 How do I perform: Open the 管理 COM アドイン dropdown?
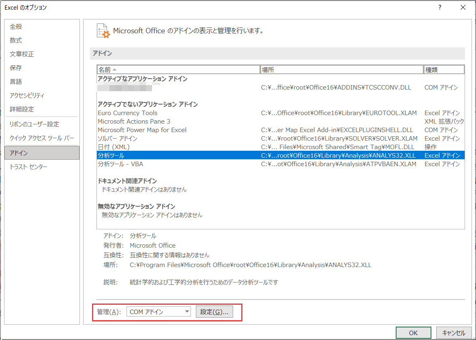coord(159,312)
